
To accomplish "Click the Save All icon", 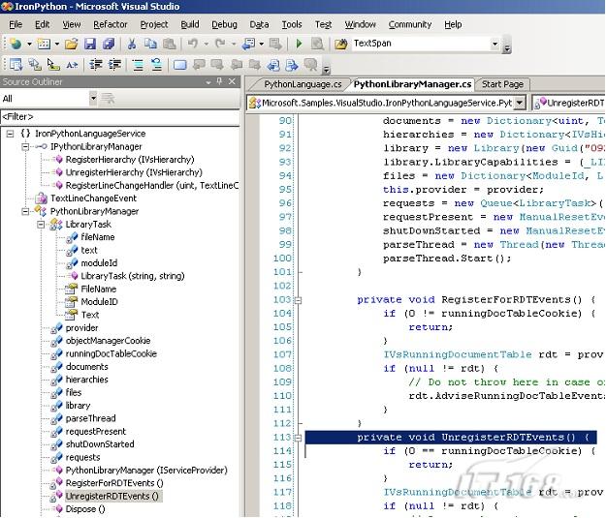I will 109,44.
